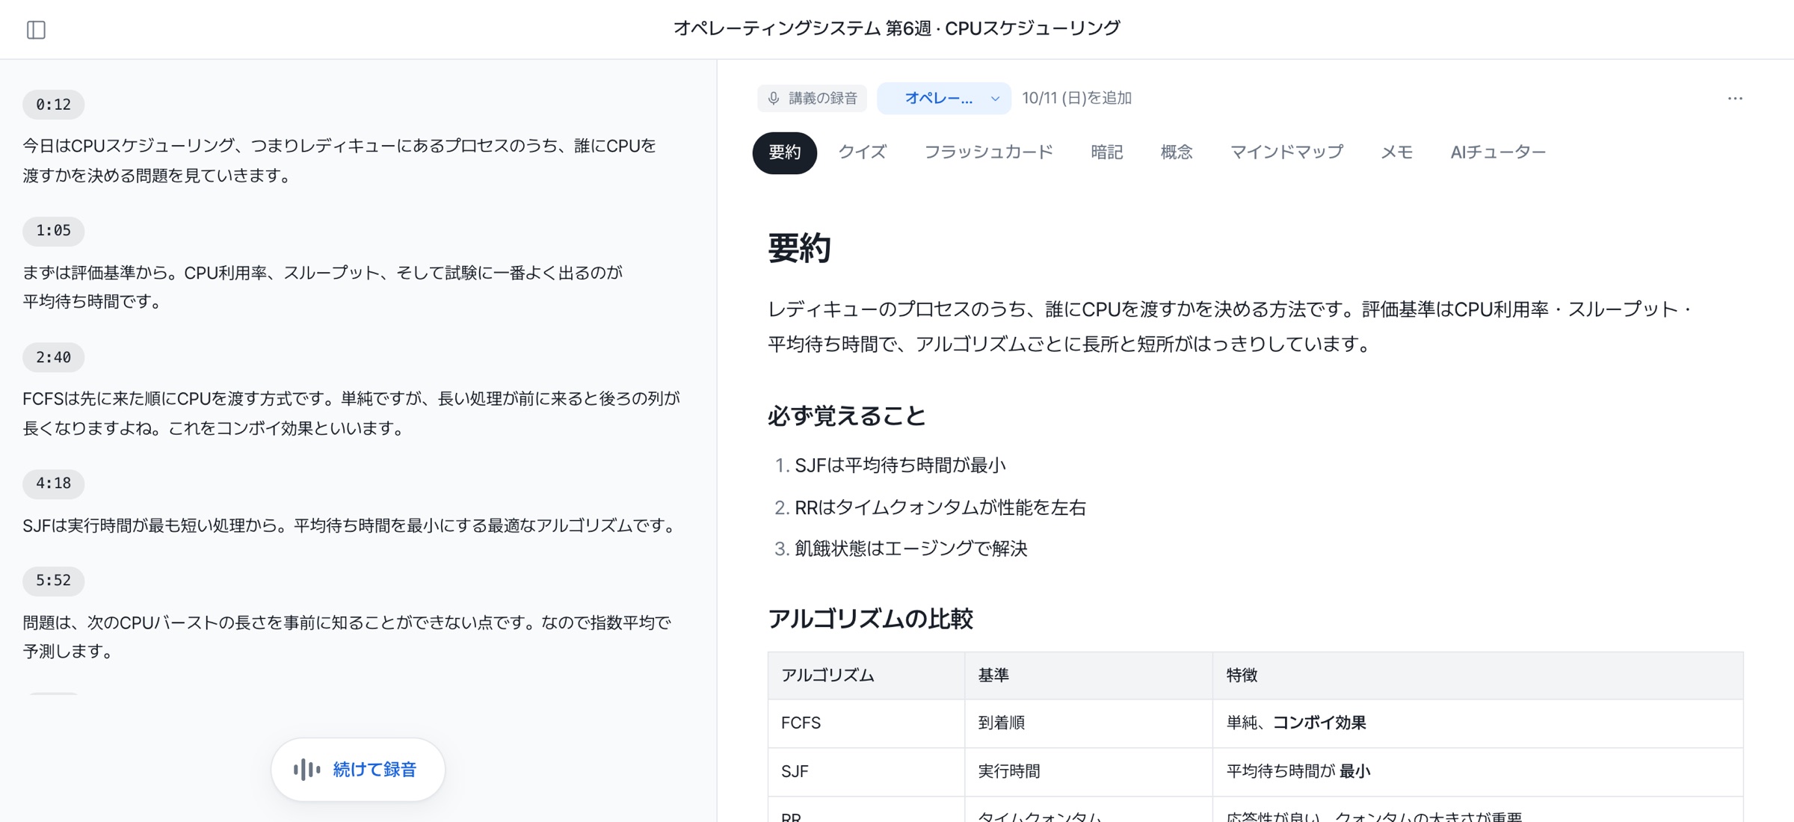Click the 特徴 column header
The image size is (1794, 822).
(x=1478, y=676)
